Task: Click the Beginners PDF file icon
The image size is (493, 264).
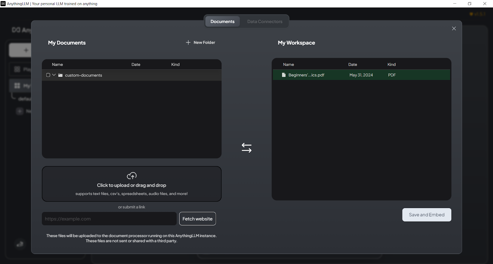Action: click(x=284, y=75)
